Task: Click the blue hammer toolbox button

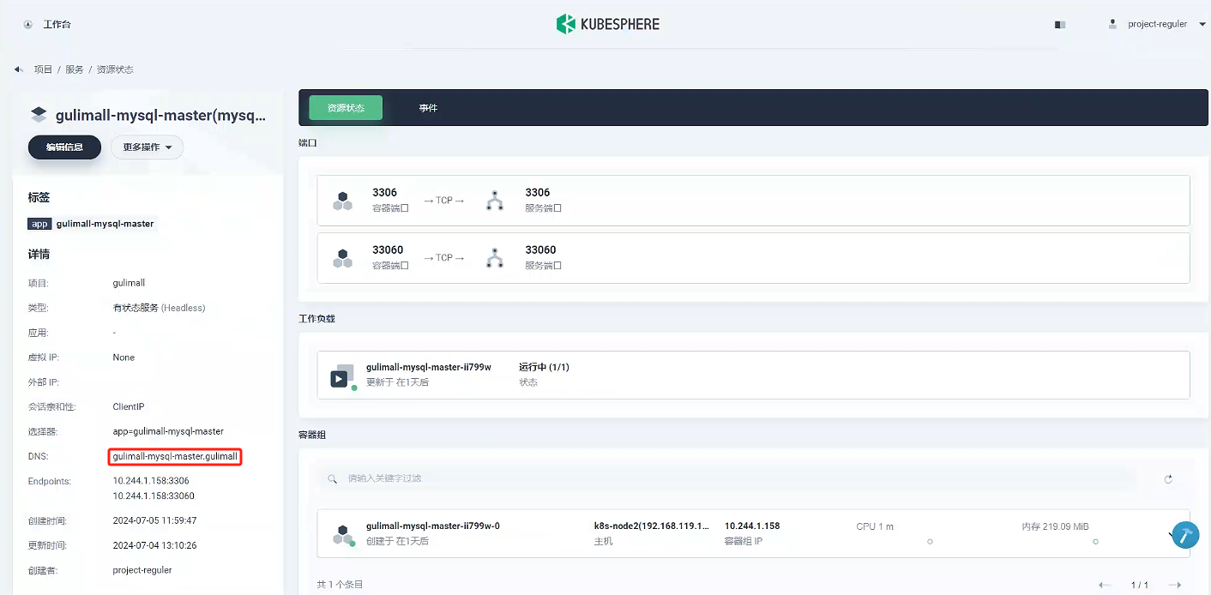Action: tap(1184, 534)
